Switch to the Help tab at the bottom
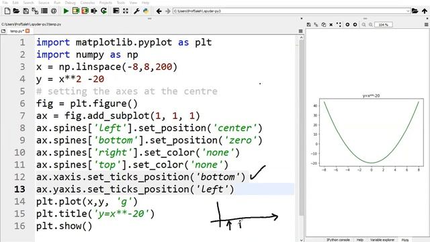Viewport: 430px width, 242px height. tap(360, 240)
